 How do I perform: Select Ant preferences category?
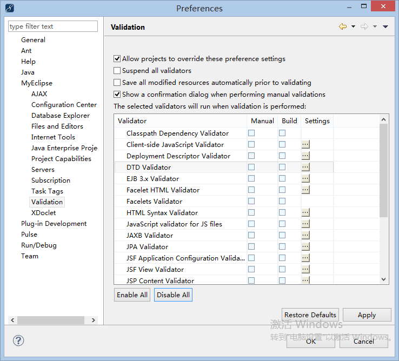[26, 51]
